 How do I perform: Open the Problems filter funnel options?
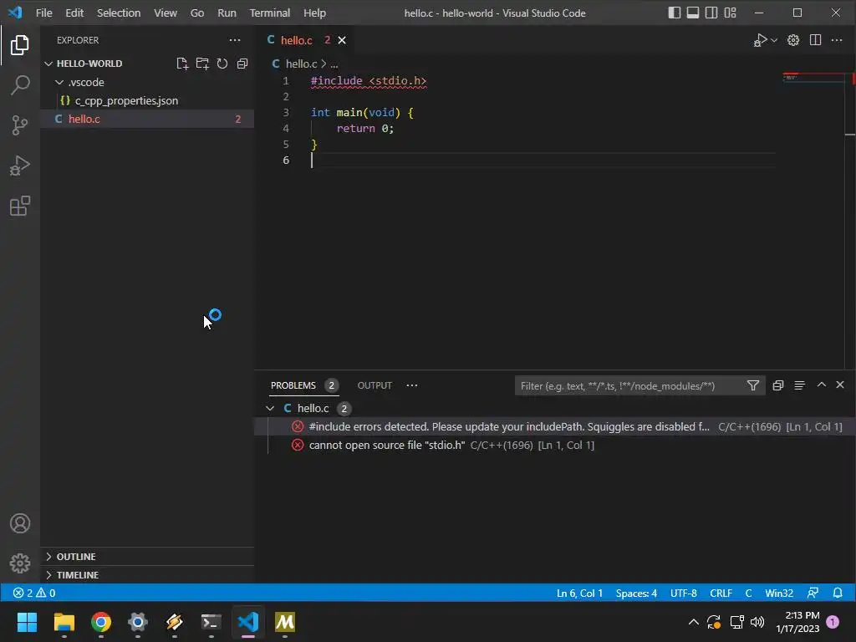(753, 385)
